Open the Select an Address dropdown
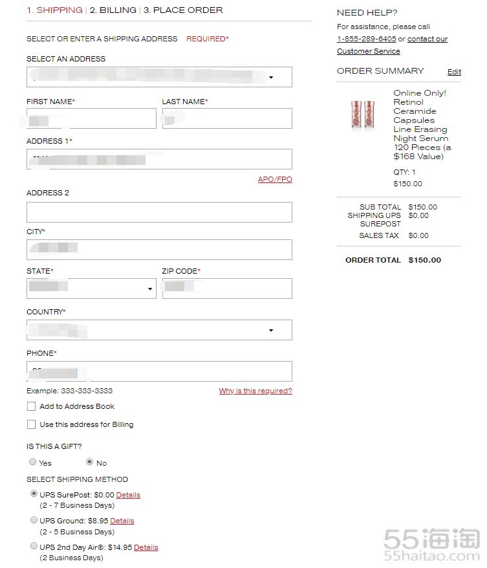The image size is (487, 568). coord(159,77)
